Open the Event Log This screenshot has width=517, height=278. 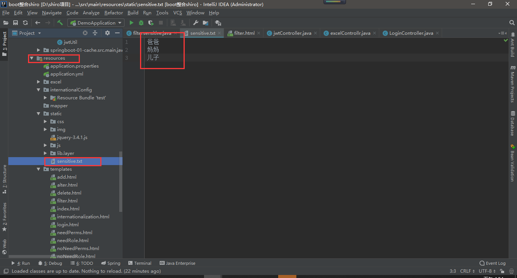point(492,263)
